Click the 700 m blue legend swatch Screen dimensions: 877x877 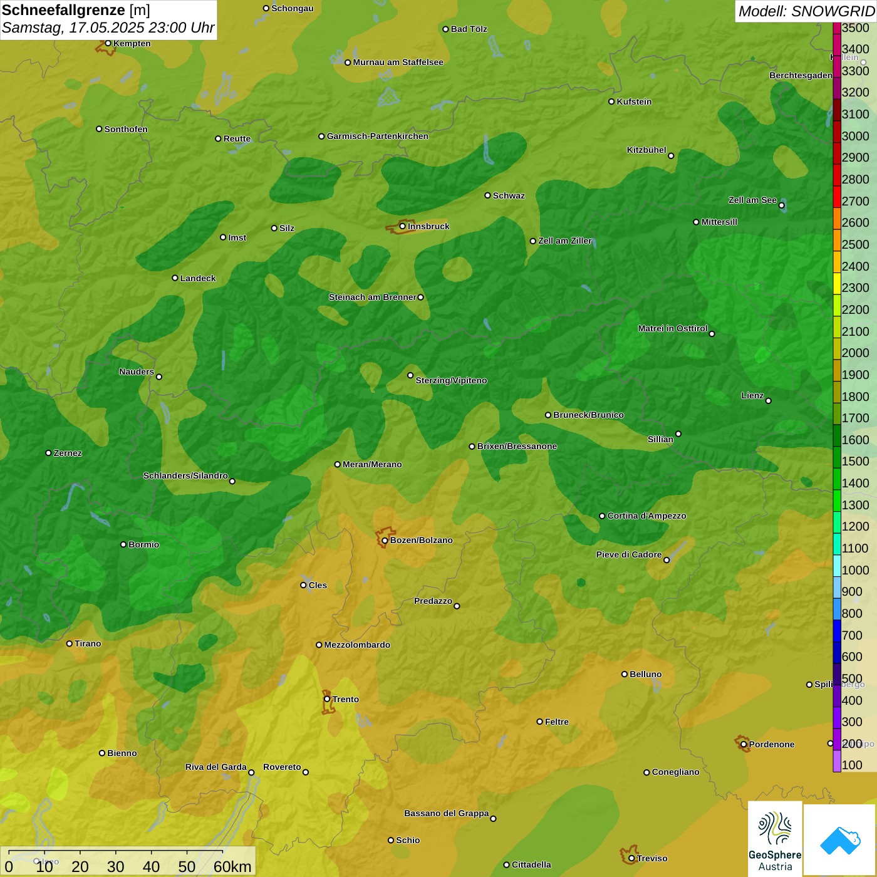pyautogui.click(x=837, y=631)
